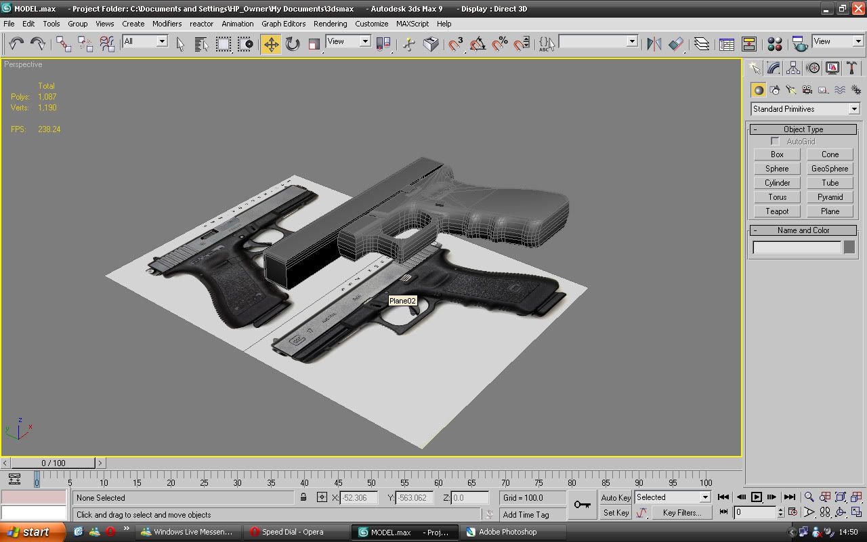Click the Rectangular Selection Region icon
The width and height of the screenshot is (867, 542).
[x=224, y=43]
